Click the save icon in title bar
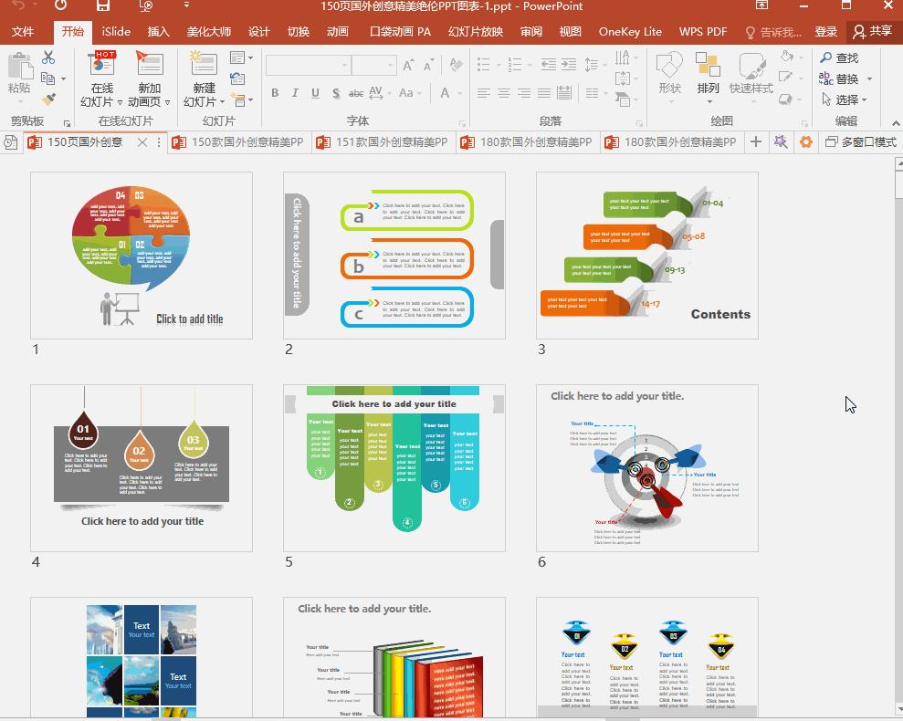The image size is (903, 721). tap(102, 5)
